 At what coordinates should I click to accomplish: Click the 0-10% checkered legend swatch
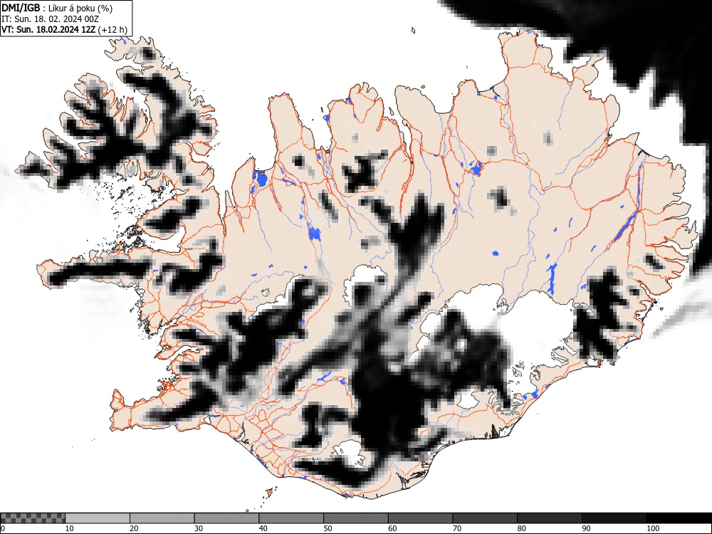pos(33,518)
